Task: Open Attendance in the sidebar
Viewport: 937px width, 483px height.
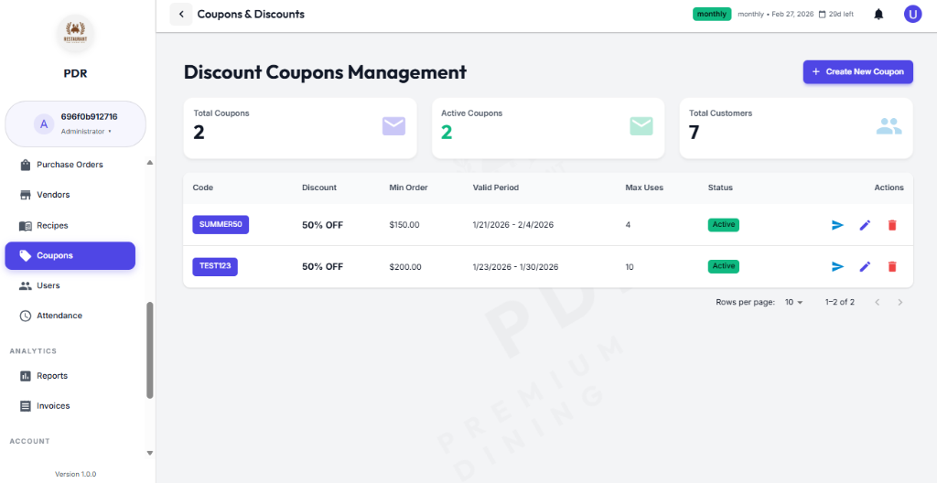Action: click(x=70, y=316)
